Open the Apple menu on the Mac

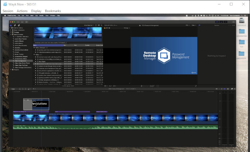5,16
